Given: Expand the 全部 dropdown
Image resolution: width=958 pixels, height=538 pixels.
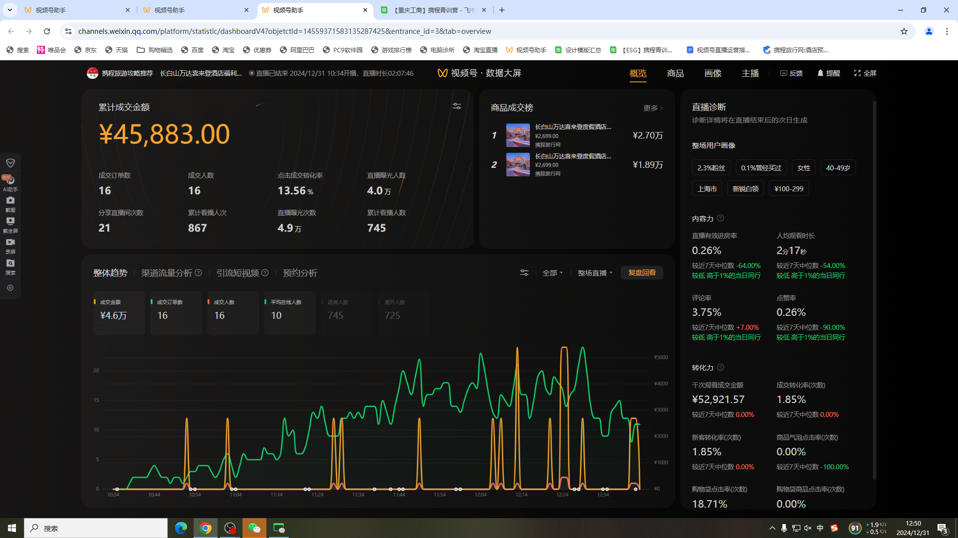Looking at the screenshot, I should tap(552, 273).
